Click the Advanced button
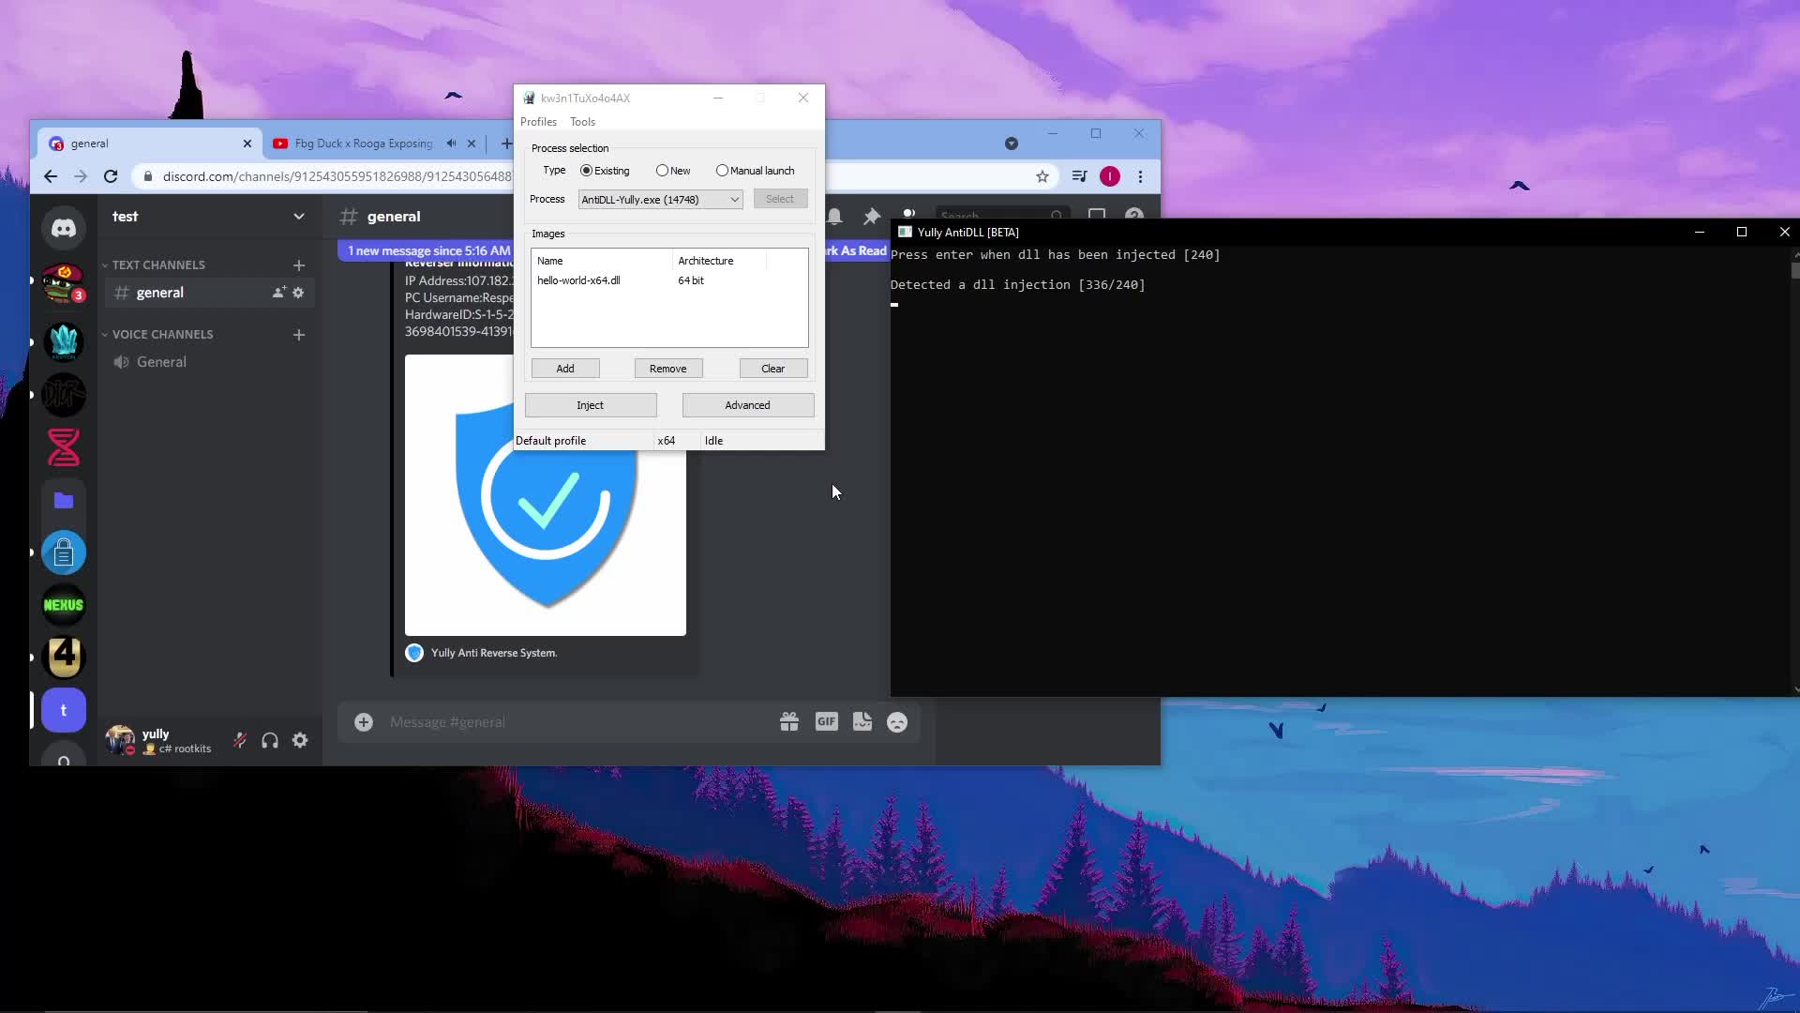Viewport: 1800px width, 1013px height. [x=747, y=405]
